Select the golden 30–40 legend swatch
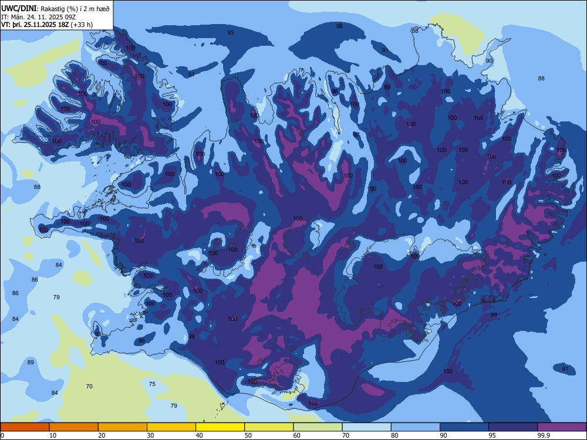Screen dimensions: 587x440 coord(171,427)
